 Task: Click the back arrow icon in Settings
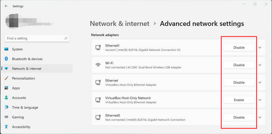(x=6, y=6)
